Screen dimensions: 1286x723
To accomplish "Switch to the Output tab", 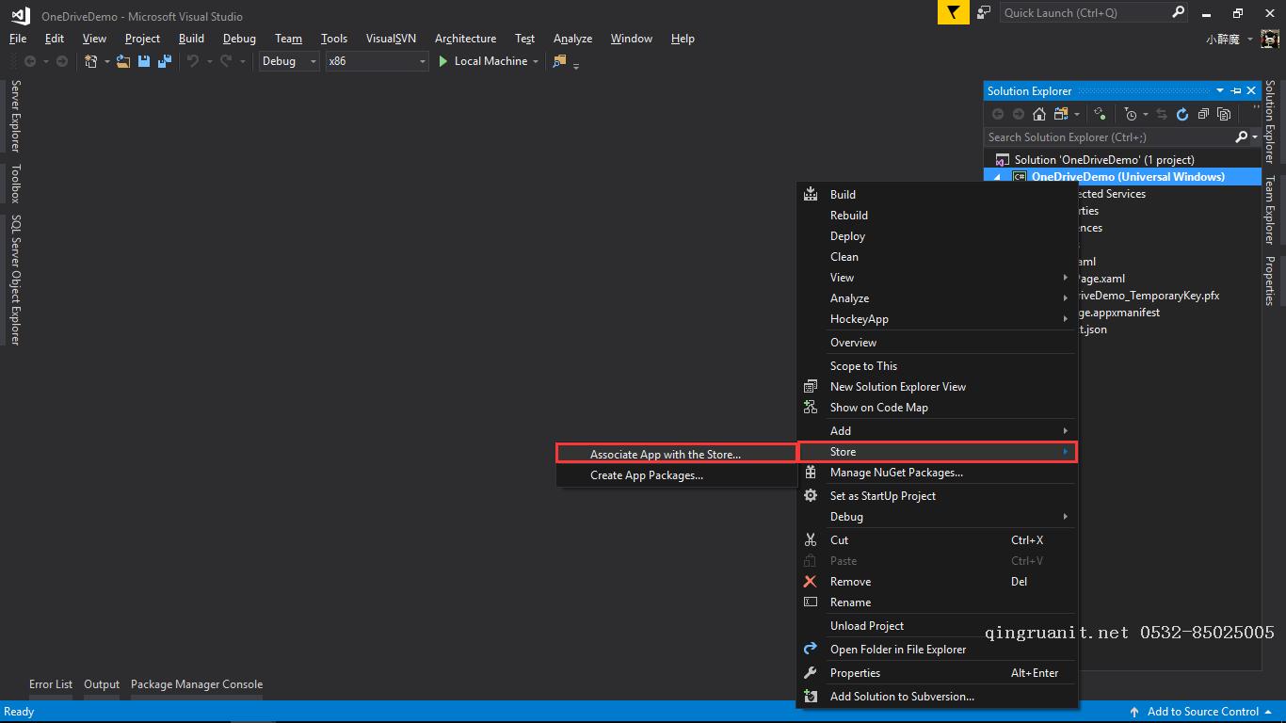I will [102, 684].
